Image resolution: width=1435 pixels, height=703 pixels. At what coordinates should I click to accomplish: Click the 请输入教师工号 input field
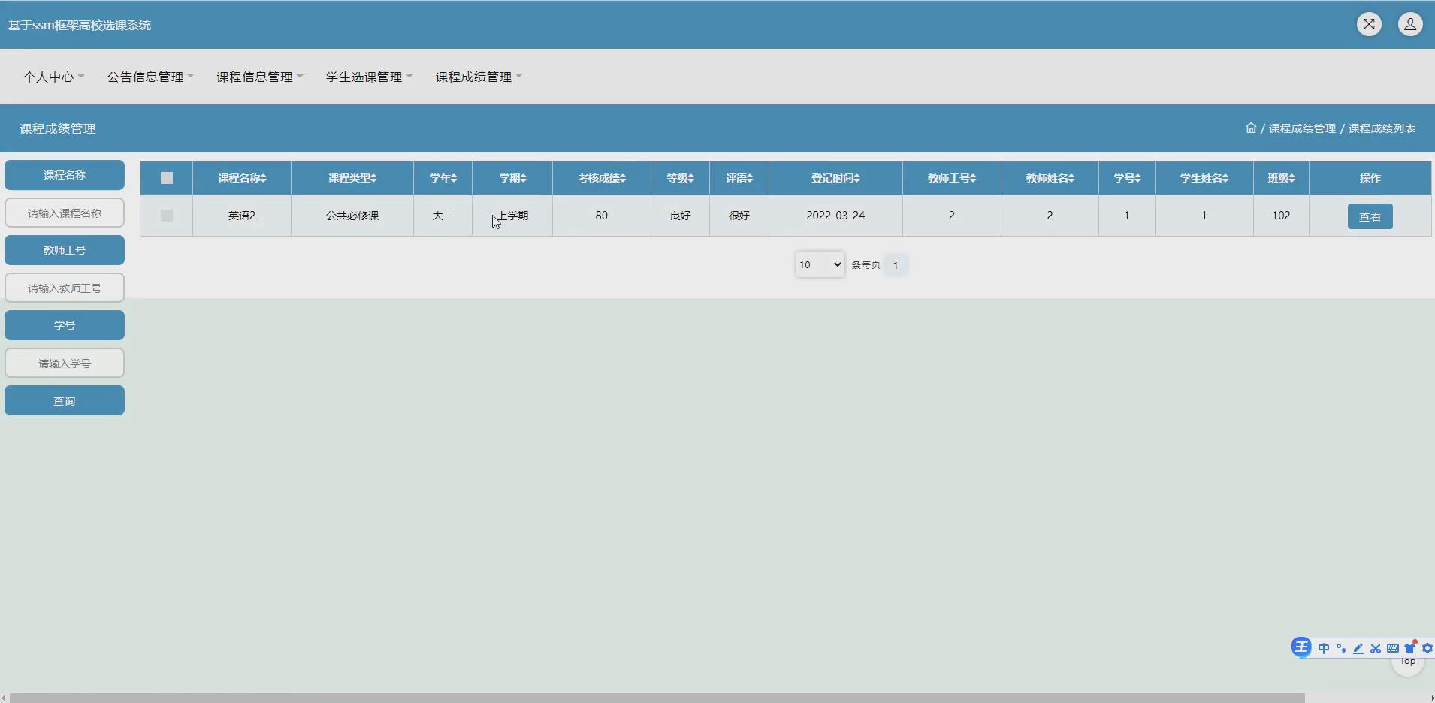[65, 288]
